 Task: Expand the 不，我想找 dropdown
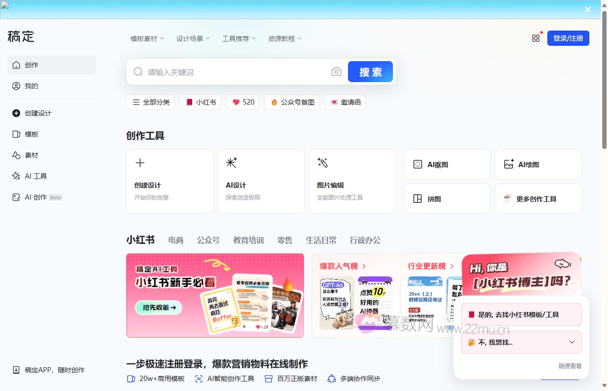(x=521, y=342)
